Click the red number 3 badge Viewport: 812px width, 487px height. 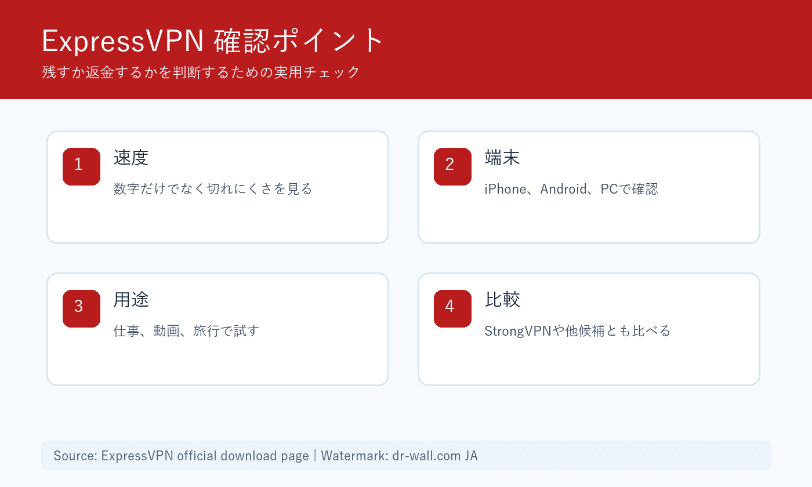81,308
